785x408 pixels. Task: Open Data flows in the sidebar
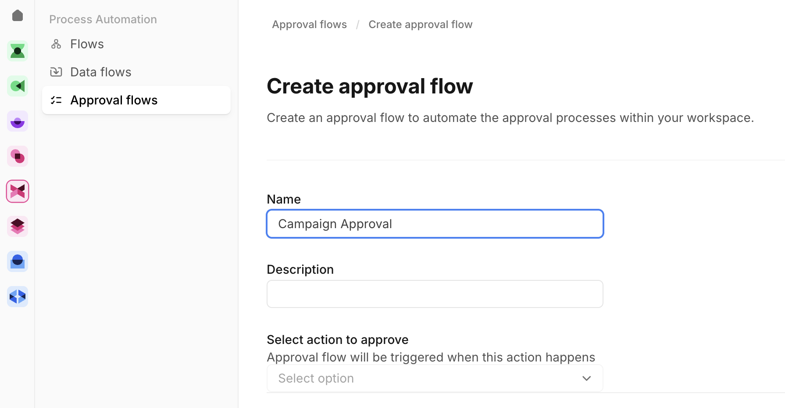click(100, 72)
